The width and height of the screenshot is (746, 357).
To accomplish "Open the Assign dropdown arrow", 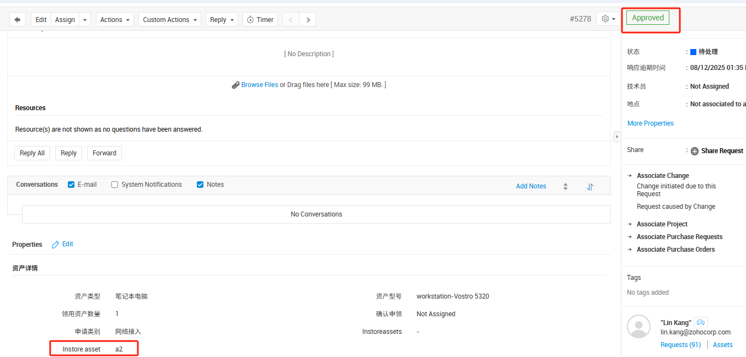I will coord(85,20).
